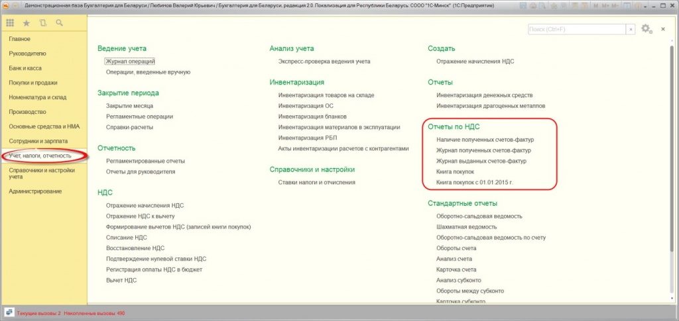Open the History scroll icon
Image resolution: width=679 pixels, height=321 pixels.
[43, 23]
